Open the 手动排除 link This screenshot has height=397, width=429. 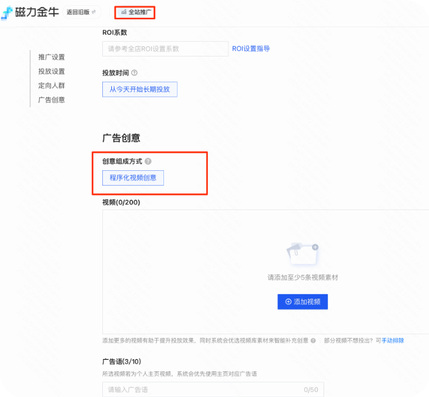tap(392, 340)
